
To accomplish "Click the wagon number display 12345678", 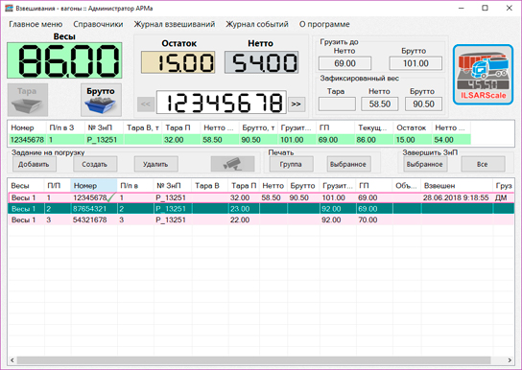I will point(222,103).
